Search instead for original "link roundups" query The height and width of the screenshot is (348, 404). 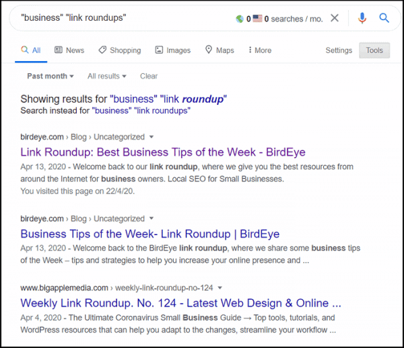tap(141, 110)
